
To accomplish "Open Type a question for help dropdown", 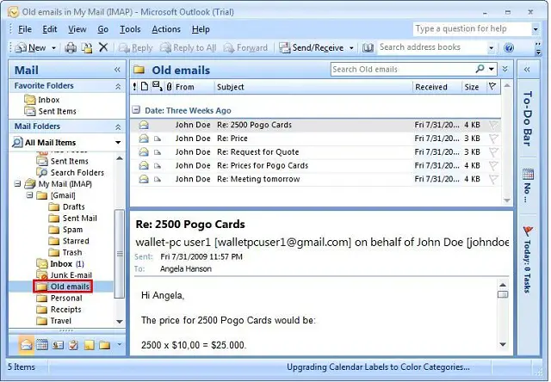I will click(x=536, y=29).
